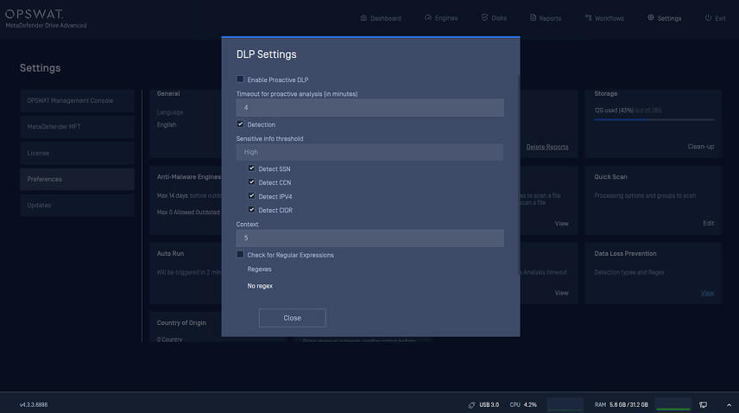Uncheck the Detect CIDR checkbox
The height and width of the screenshot is (413, 739).
(x=252, y=210)
